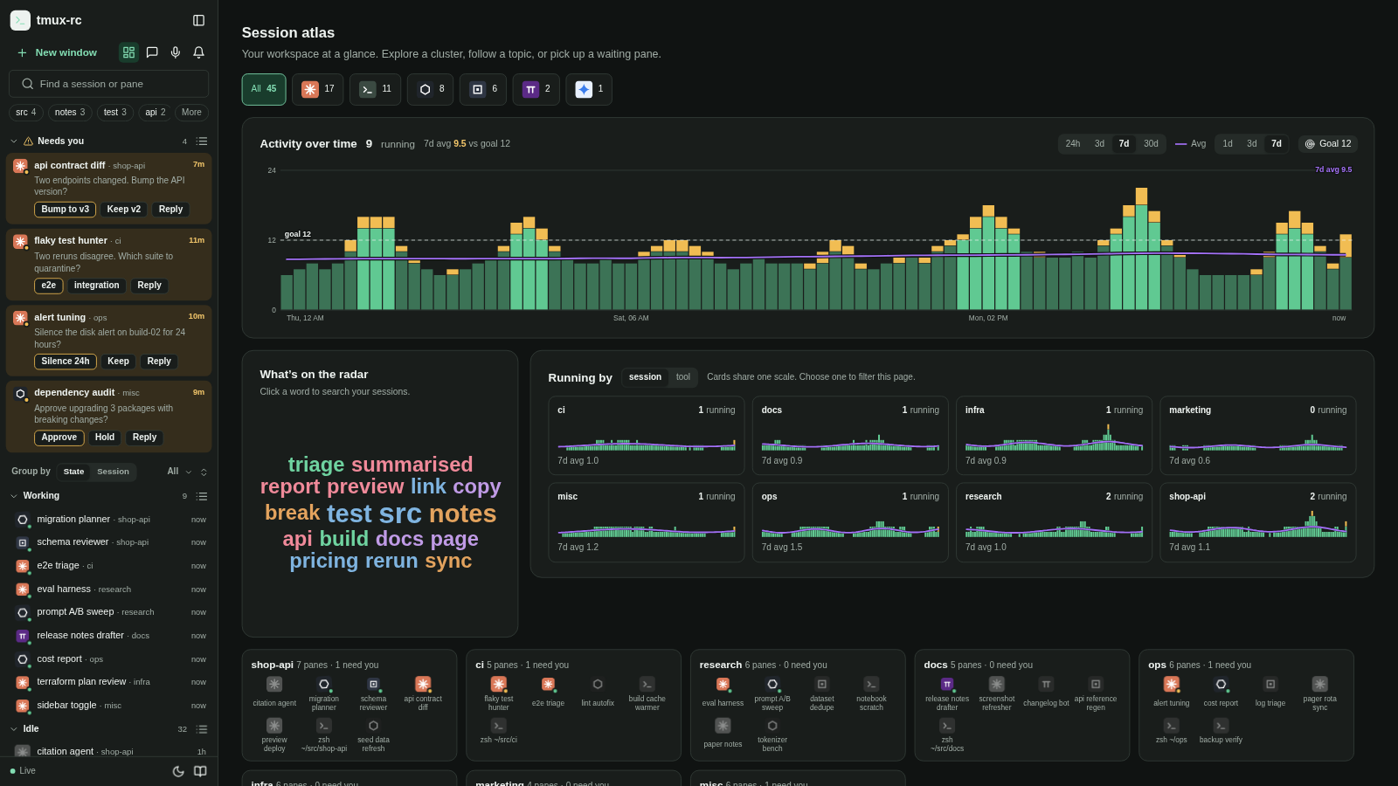Viewport: 1398px width, 786px height.
Task: Open screenshot refresher pane icon
Action: (996, 684)
